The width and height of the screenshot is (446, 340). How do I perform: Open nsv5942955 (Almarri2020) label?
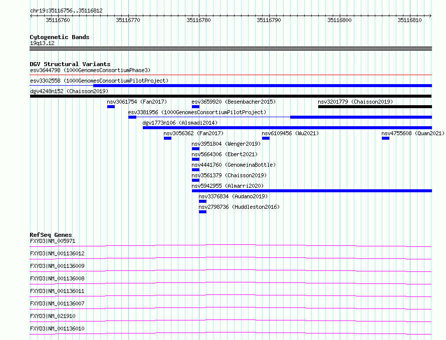pos(228,186)
